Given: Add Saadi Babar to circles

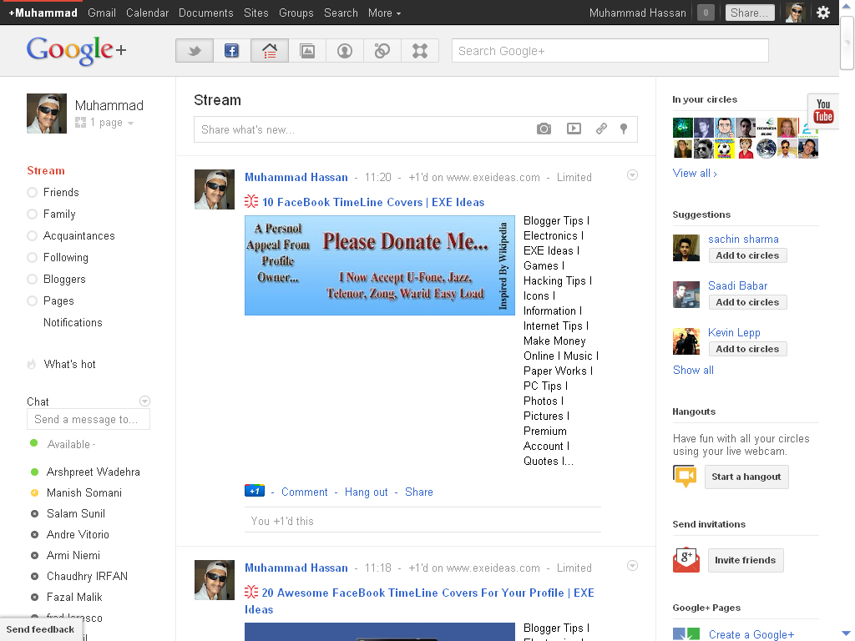Looking at the screenshot, I should (x=747, y=302).
